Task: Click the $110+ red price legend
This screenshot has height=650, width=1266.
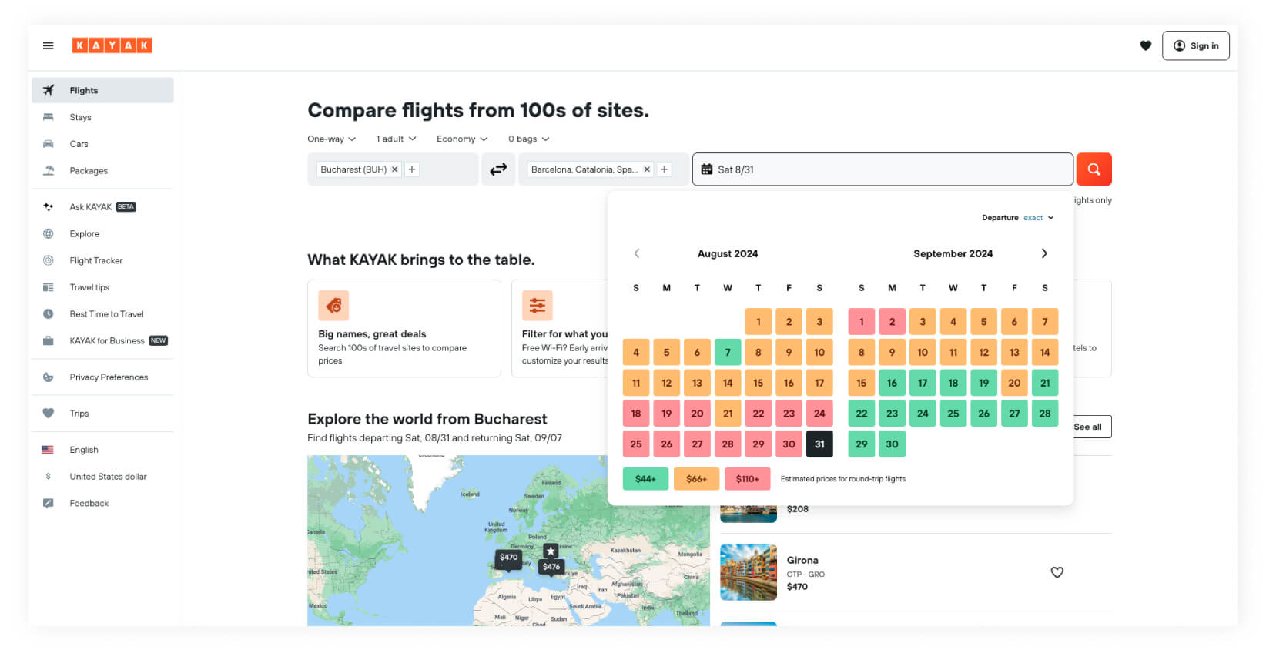Action: click(747, 479)
